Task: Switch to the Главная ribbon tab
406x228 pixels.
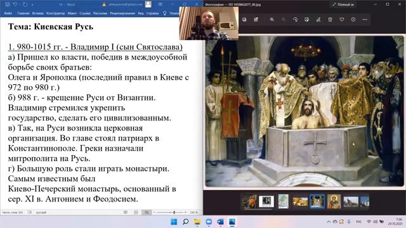Action: [x=23, y=13]
